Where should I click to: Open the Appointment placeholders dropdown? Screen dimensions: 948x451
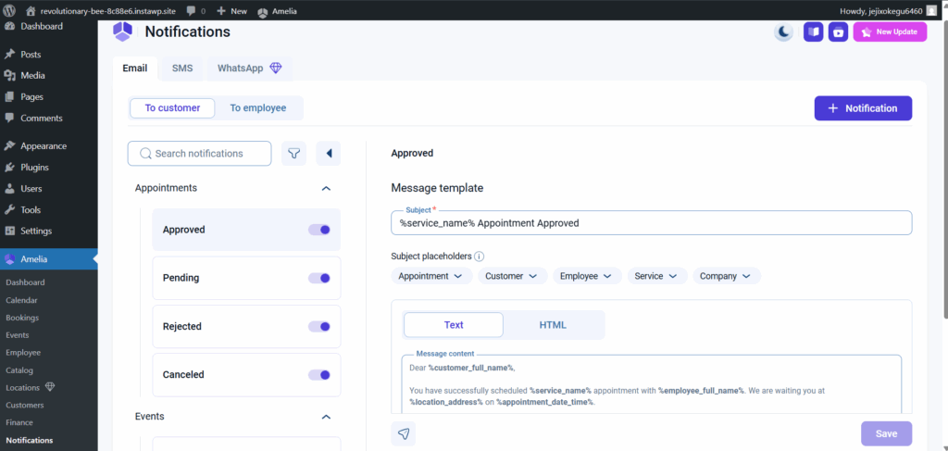pyautogui.click(x=430, y=276)
